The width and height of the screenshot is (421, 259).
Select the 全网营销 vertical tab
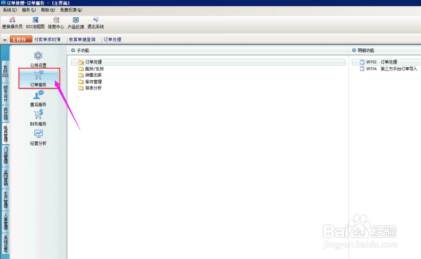5,178
